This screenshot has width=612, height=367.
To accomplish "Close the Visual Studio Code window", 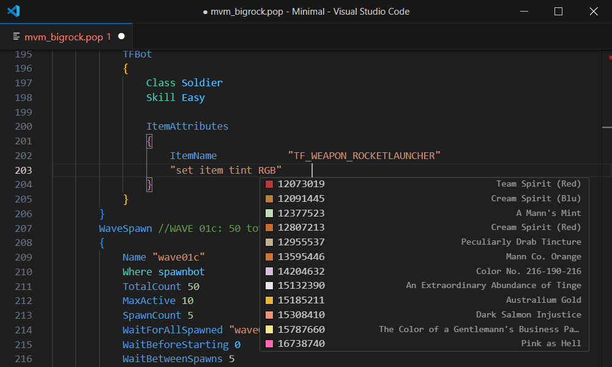I will (594, 11).
